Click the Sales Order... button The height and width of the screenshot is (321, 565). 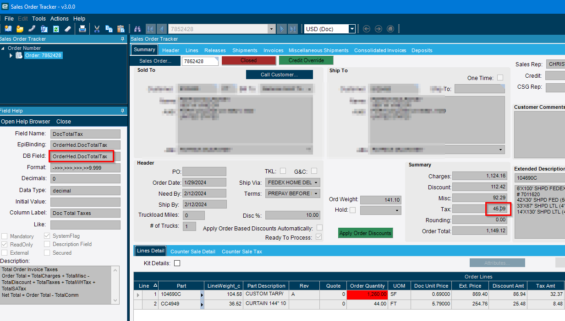tap(155, 61)
